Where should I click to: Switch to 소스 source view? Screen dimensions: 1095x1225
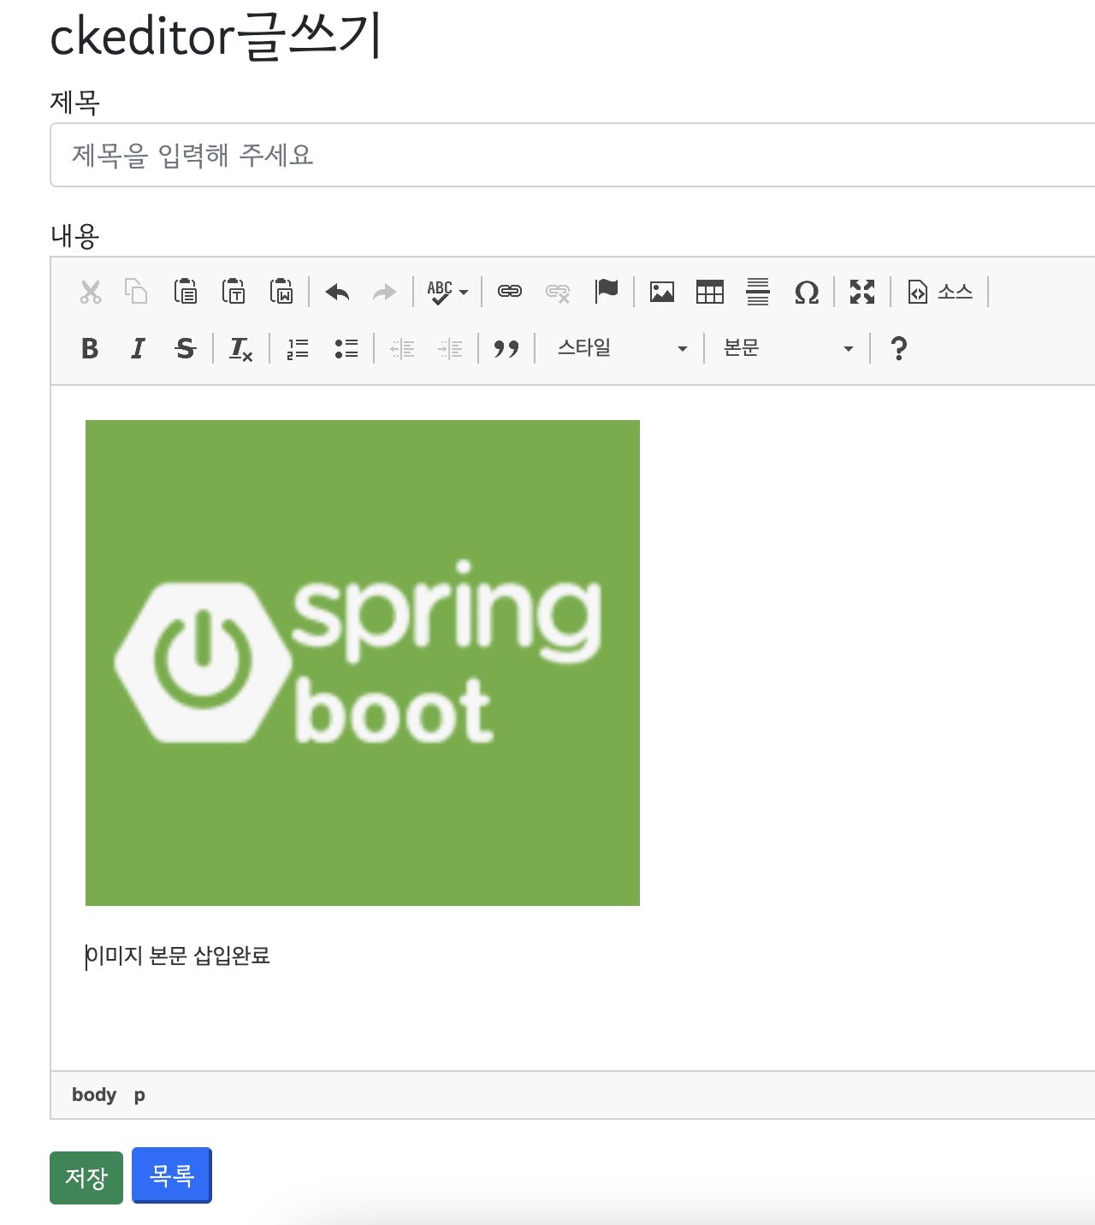click(x=939, y=292)
